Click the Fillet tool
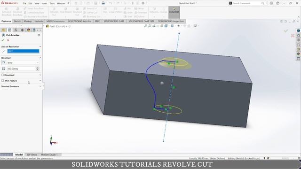This screenshot has width=301, height=169. [x=105, y=10]
